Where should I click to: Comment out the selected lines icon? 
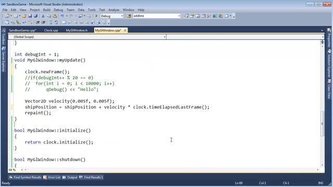coord(51,22)
